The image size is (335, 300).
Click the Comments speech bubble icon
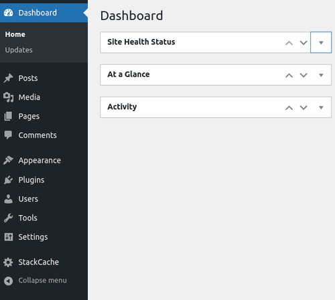[8, 135]
